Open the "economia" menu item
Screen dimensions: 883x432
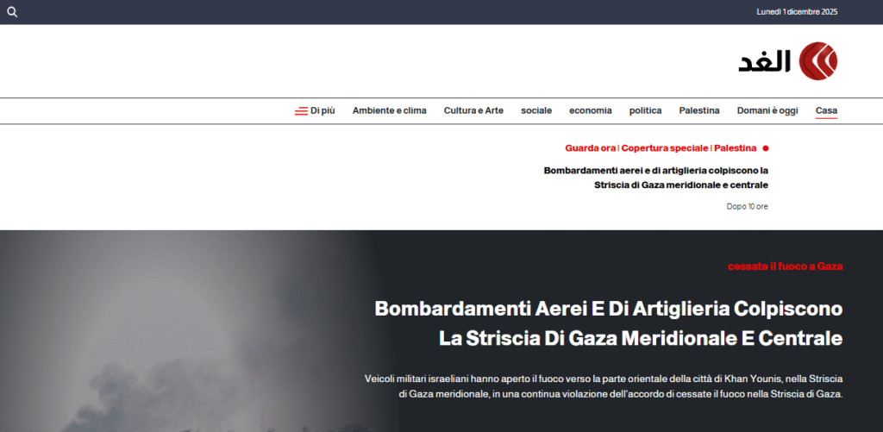[590, 110]
